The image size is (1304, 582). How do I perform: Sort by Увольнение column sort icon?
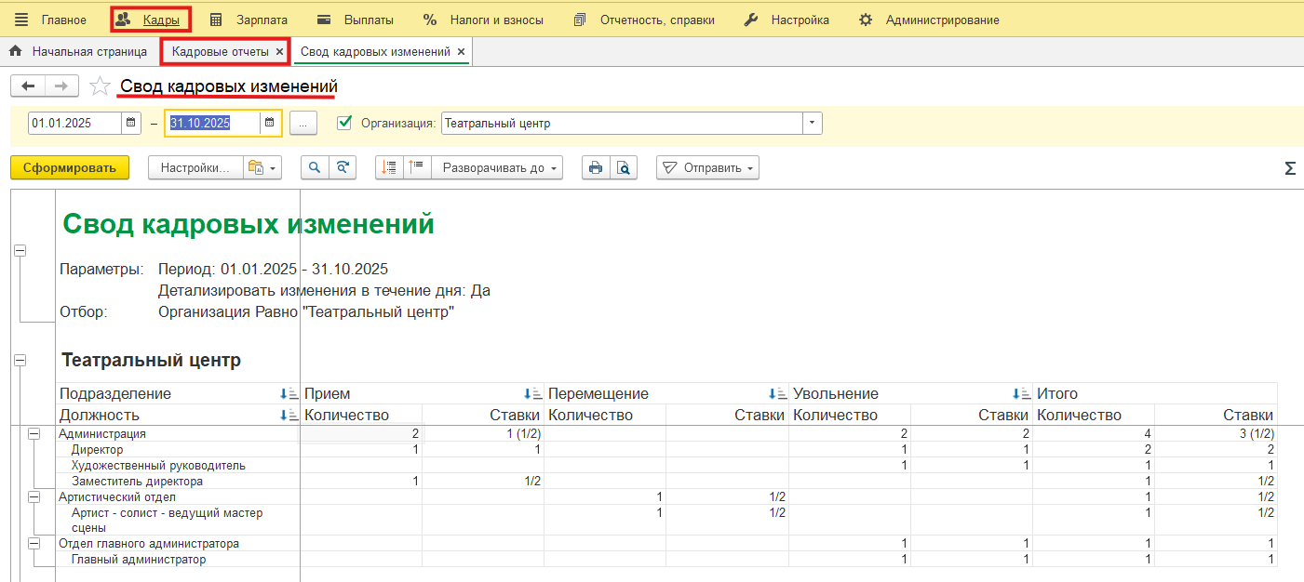pos(1022,394)
